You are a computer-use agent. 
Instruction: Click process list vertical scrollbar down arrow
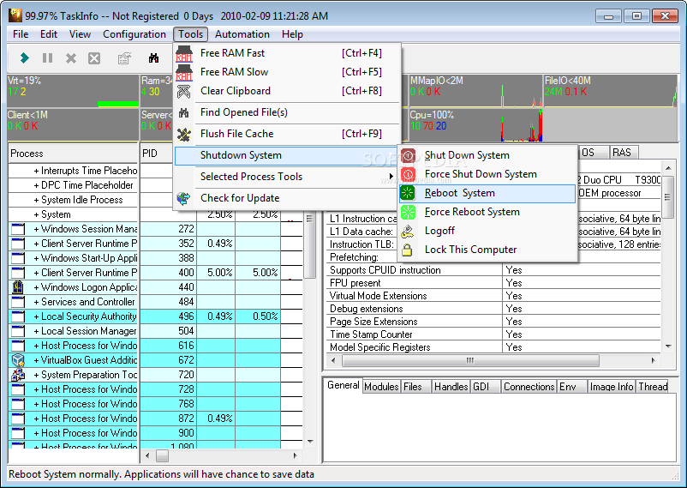(x=310, y=442)
